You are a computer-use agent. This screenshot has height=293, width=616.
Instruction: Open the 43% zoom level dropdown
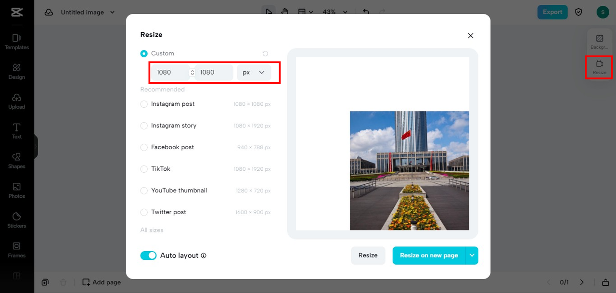335,12
